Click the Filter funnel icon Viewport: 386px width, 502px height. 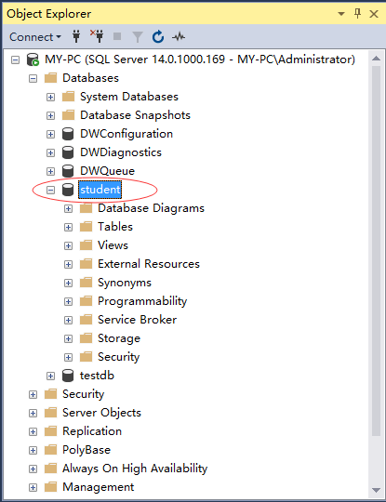pos(138,37)
